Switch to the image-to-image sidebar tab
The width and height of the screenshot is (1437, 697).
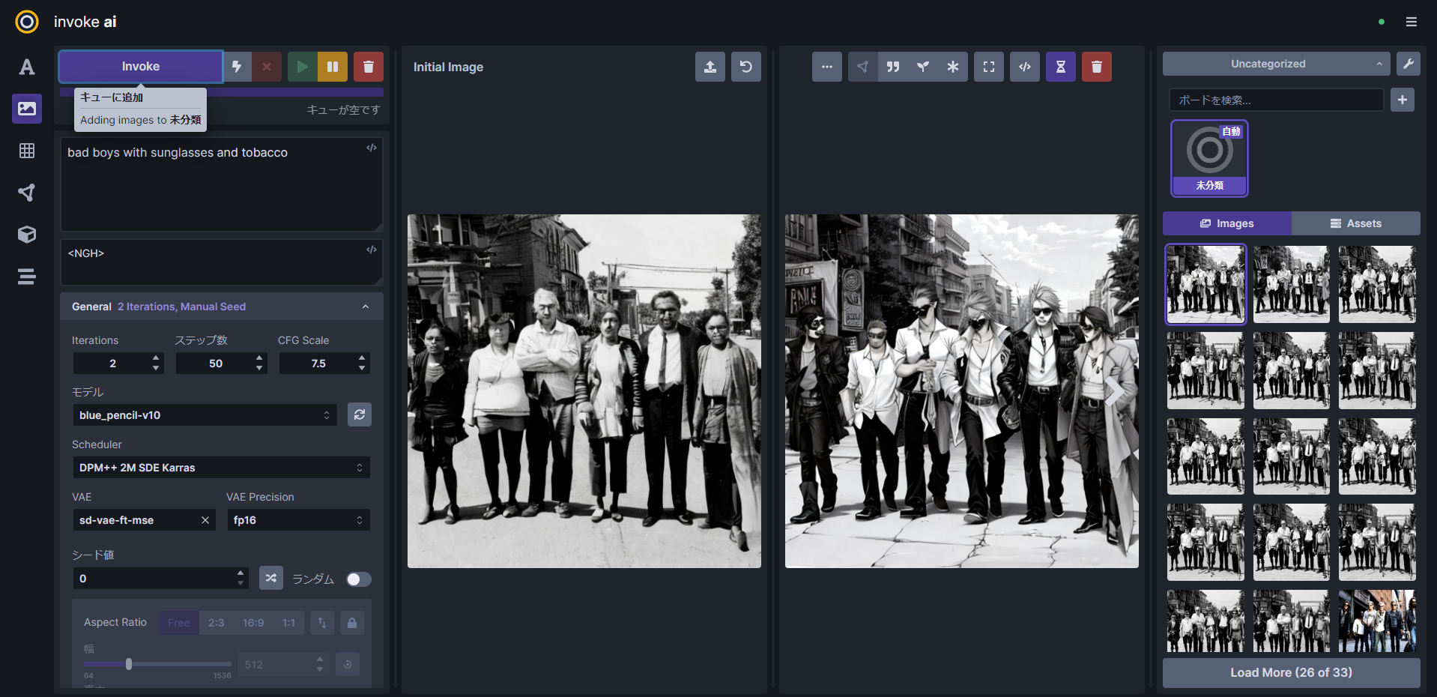click(27, 109)
